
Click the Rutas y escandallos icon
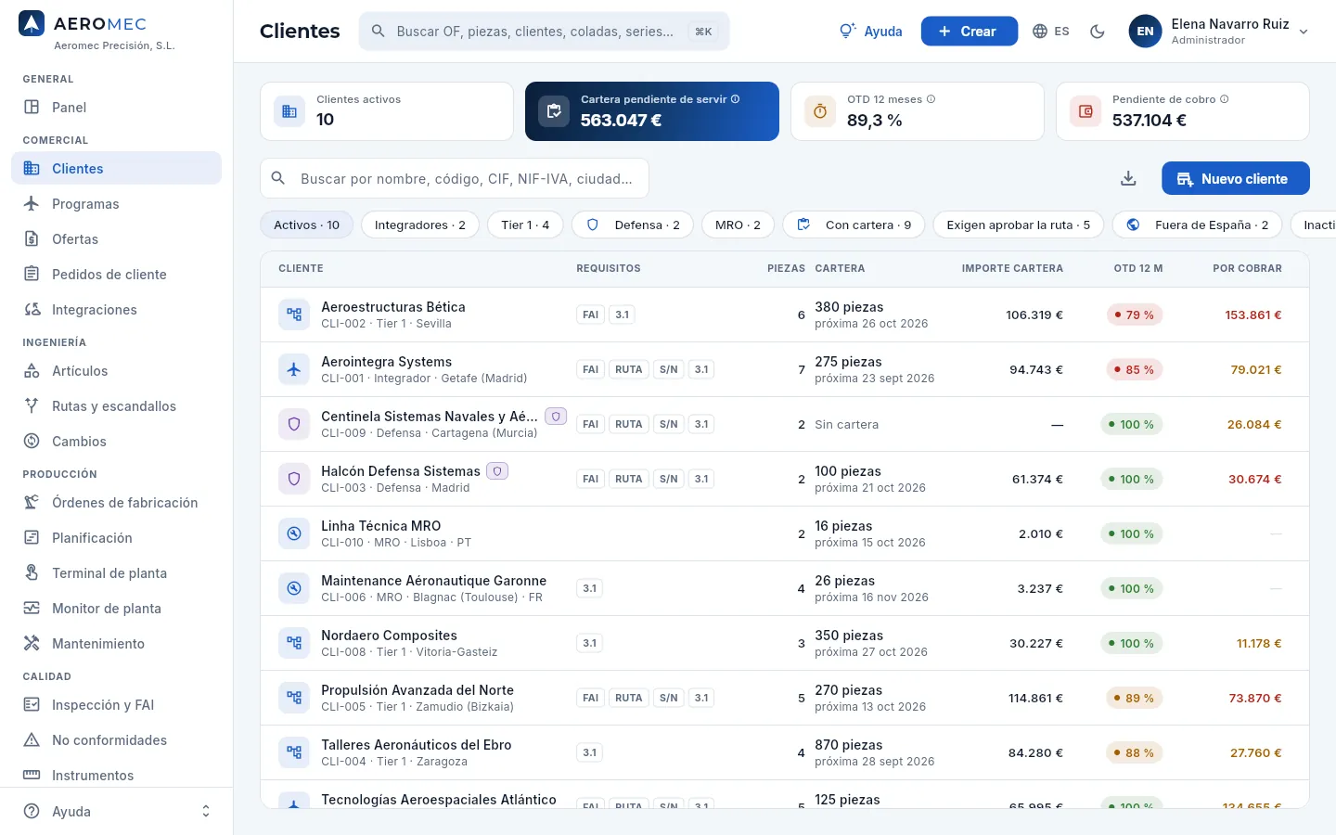32,406
